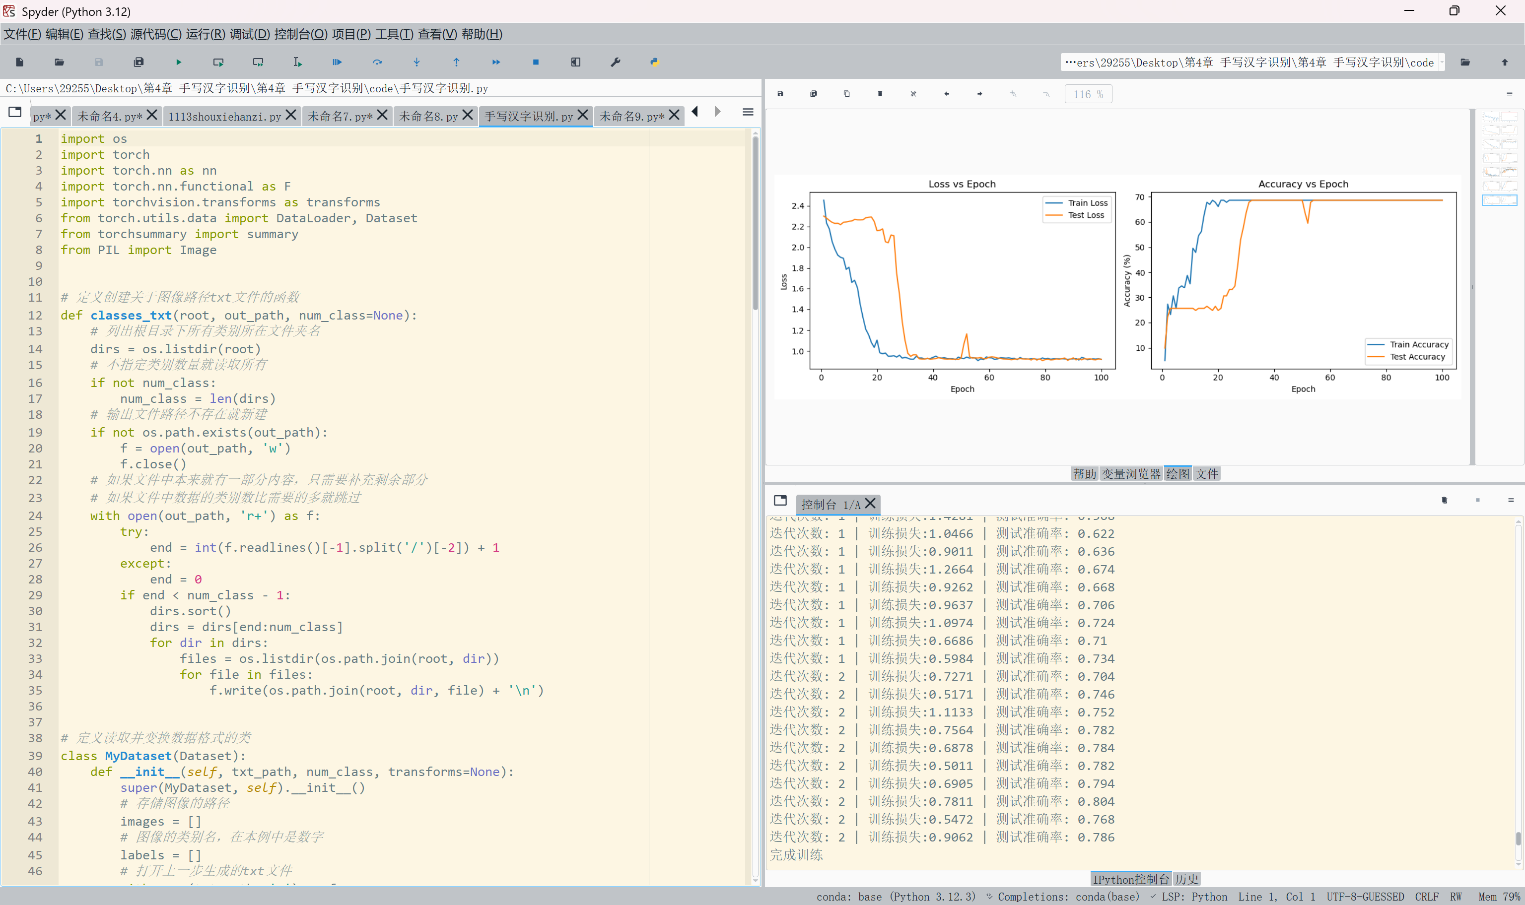Open PYTHONPATH manager Python icon
1525x905 pixels.
(x=655, y=62)
